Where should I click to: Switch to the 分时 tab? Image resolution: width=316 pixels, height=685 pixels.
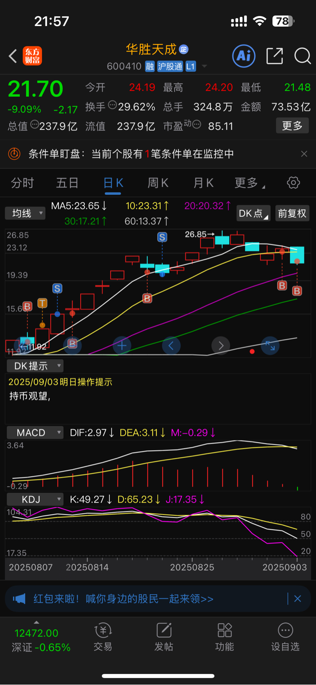(22, 183)
